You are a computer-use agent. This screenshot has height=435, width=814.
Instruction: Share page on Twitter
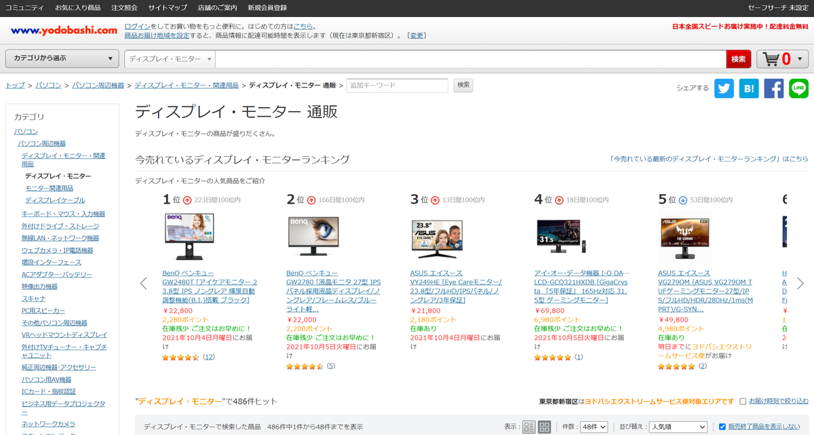724,88
